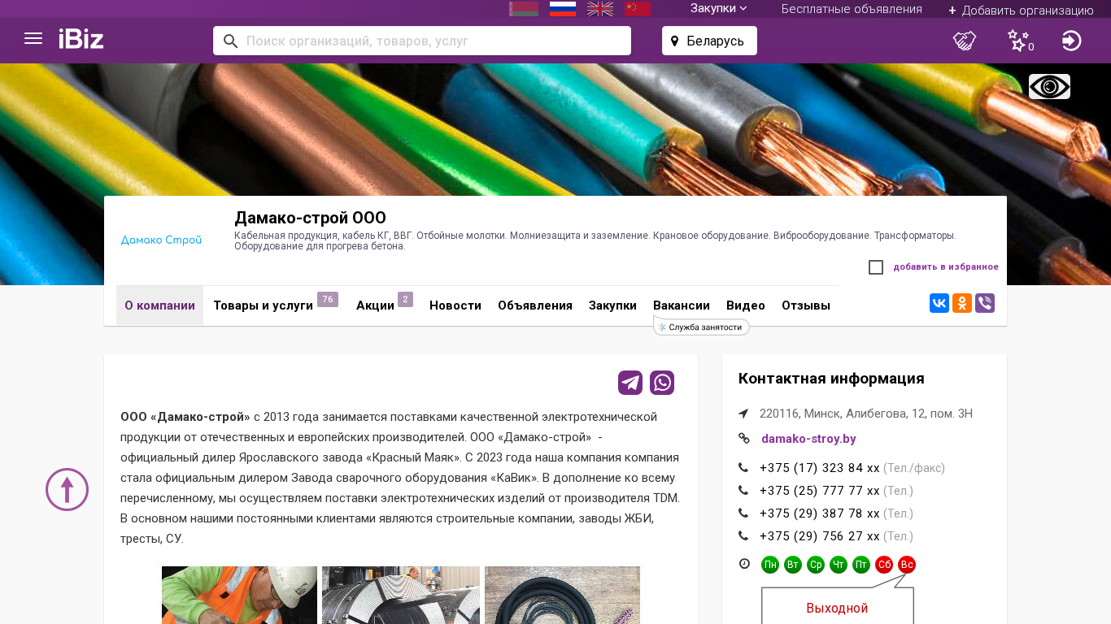Image resolution: width=1111 pixels, height=624 pixels.
Task: Switch to the 'Отзывы' tab
Action: pos(805,305)
